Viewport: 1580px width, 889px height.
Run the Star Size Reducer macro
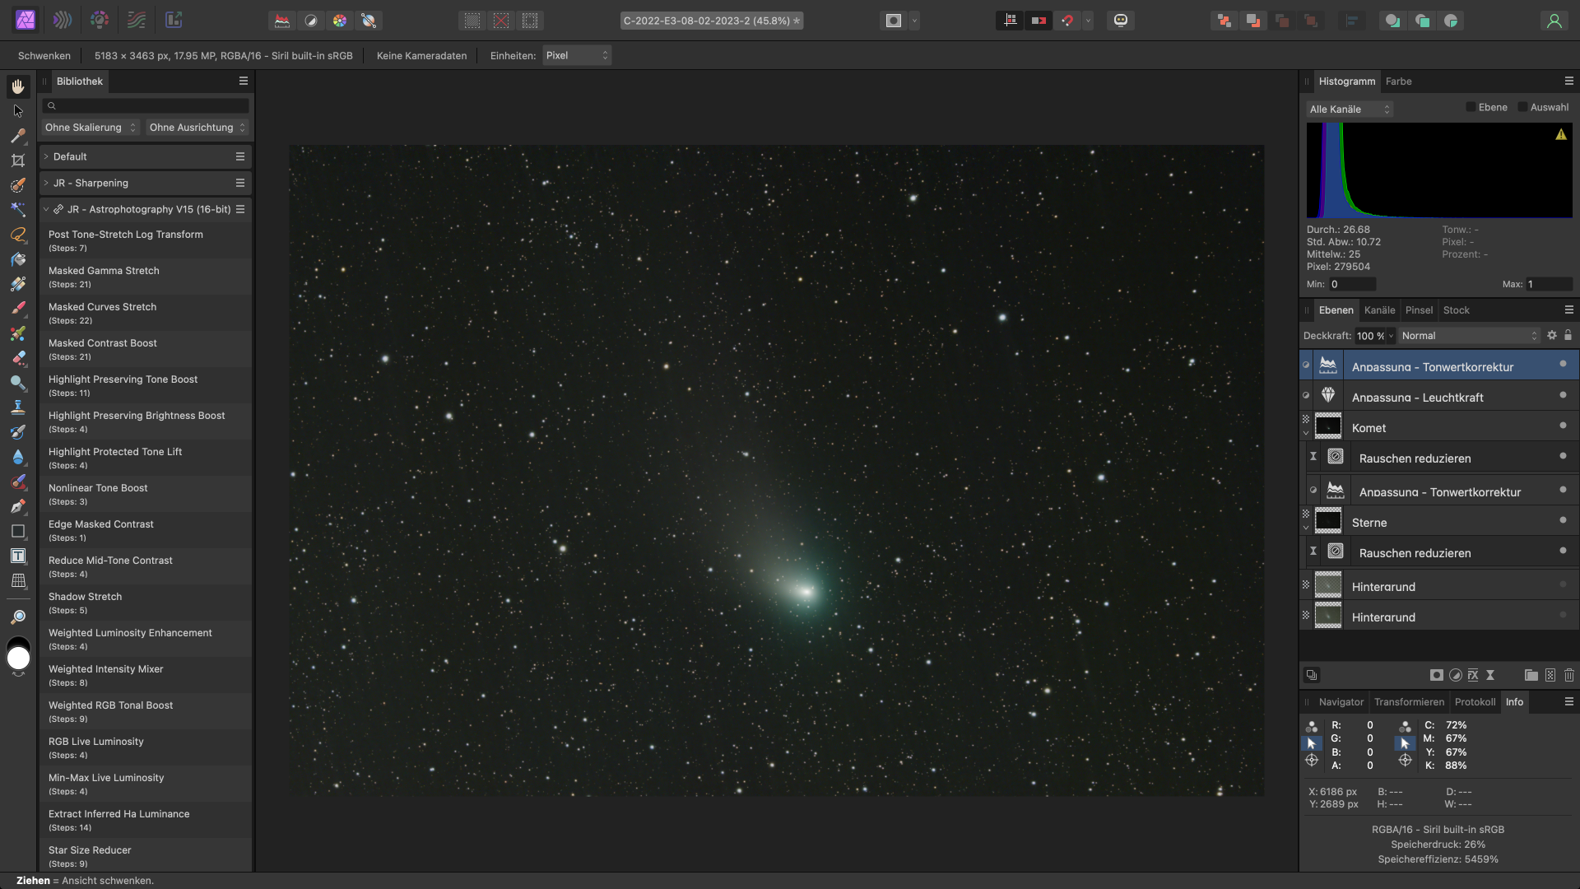[146, 856]
